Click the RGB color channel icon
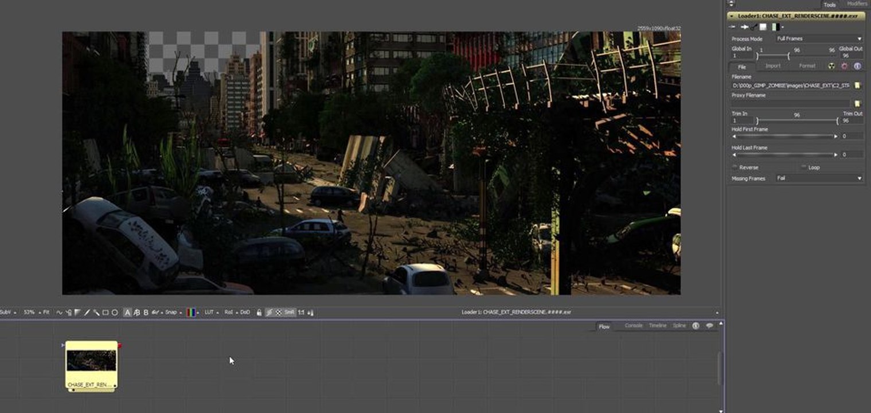The height and width of the screenshot is (413, 871). [192, 313]
